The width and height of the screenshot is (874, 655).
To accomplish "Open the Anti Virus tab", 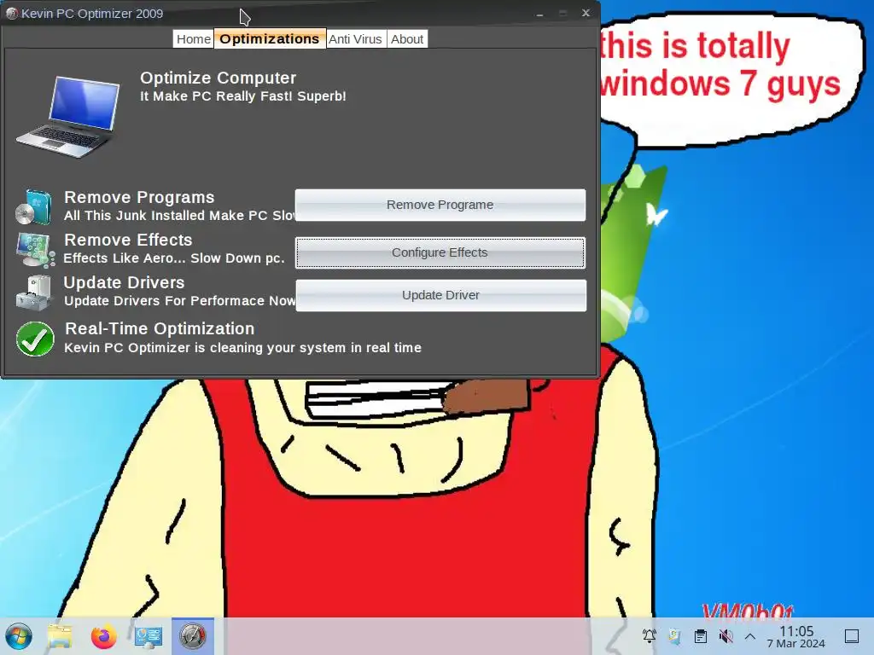I will 356,39.
